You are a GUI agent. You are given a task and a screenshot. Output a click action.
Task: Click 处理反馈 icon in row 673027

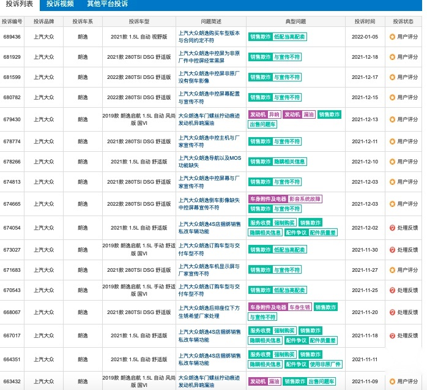click(392, 250)
